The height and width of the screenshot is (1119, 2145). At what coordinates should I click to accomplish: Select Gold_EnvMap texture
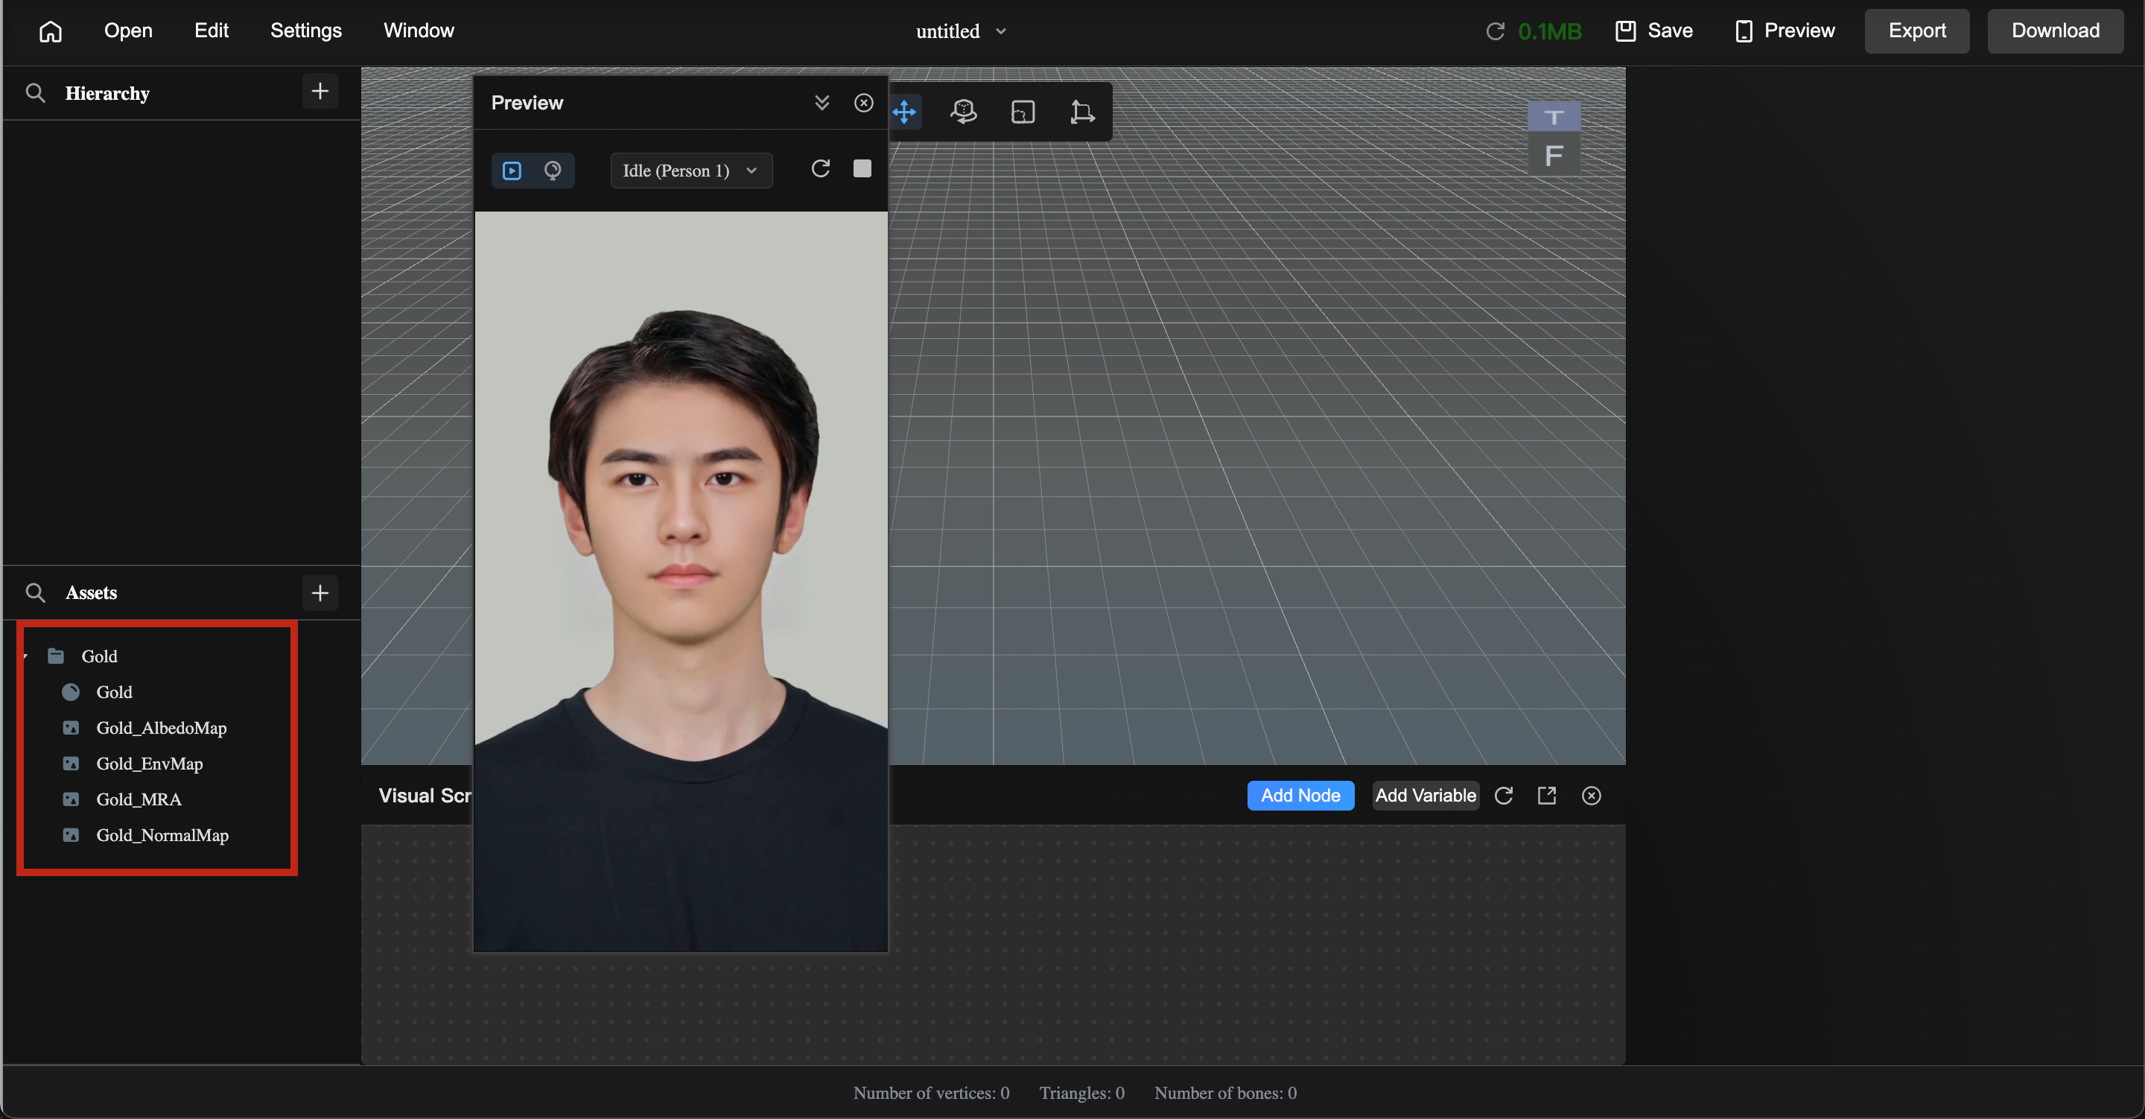point(149,764)
